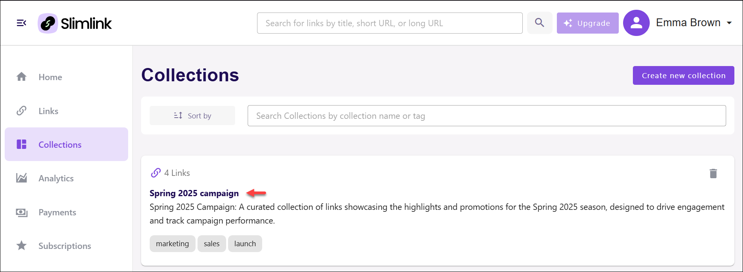Click the Upgrade button

588,23
